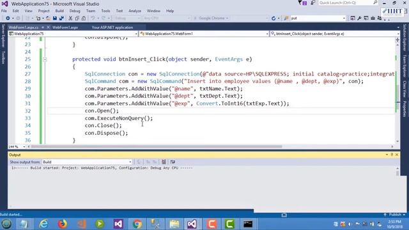Close the Output panel
The image size is (409, 230).
[x=397, y=155]
